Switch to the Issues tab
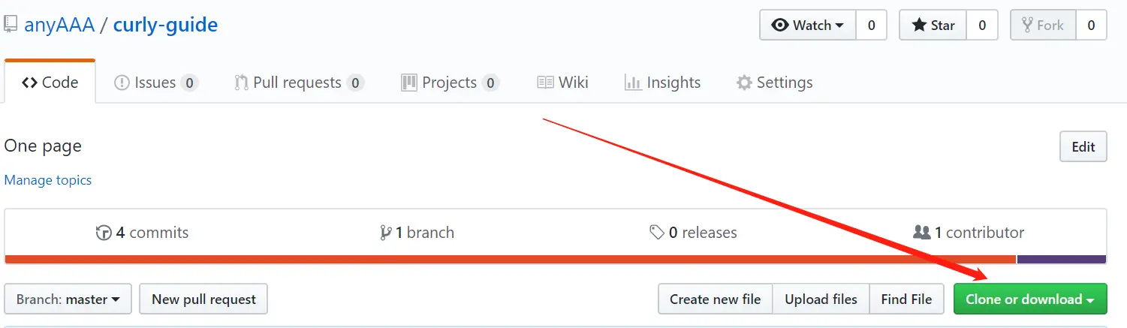 tap(156, 83)
